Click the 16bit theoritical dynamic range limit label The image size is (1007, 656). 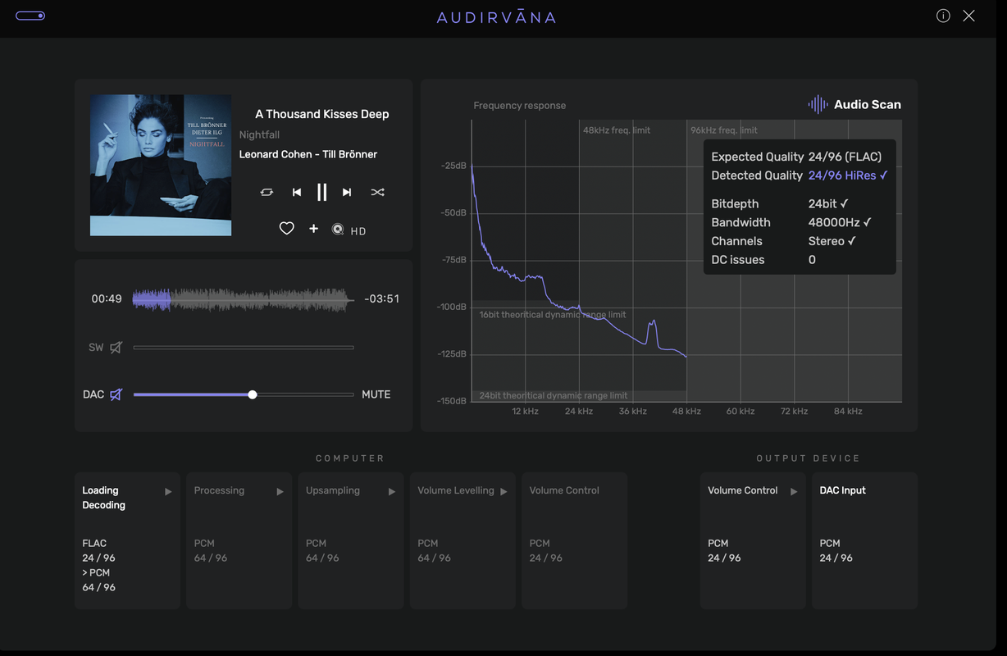pos(553,315)
